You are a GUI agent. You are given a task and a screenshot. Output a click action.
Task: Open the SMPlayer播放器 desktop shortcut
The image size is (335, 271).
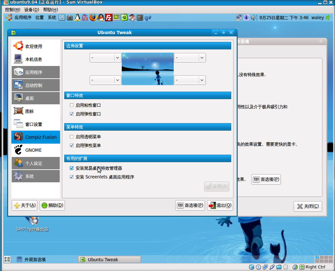coord(32,224)
